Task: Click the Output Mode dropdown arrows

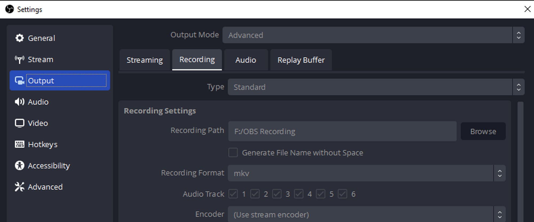Action: coord(519,35)
